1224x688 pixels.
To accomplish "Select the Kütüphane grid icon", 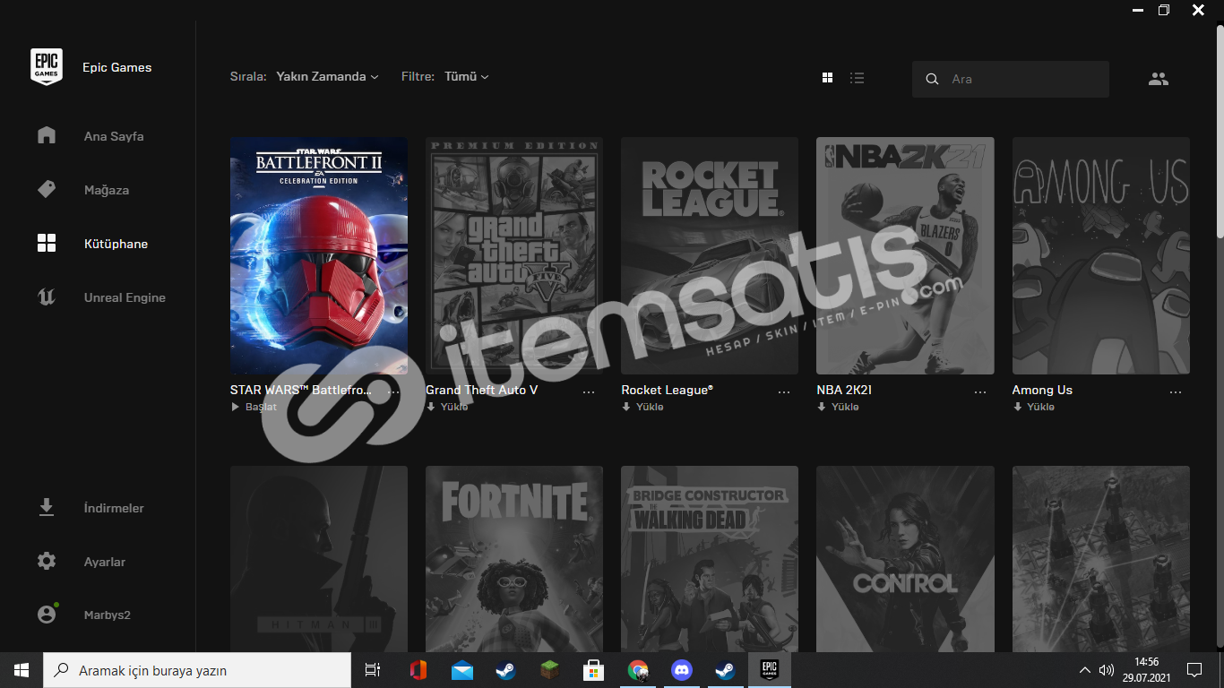I will click(x=47, y=243).
